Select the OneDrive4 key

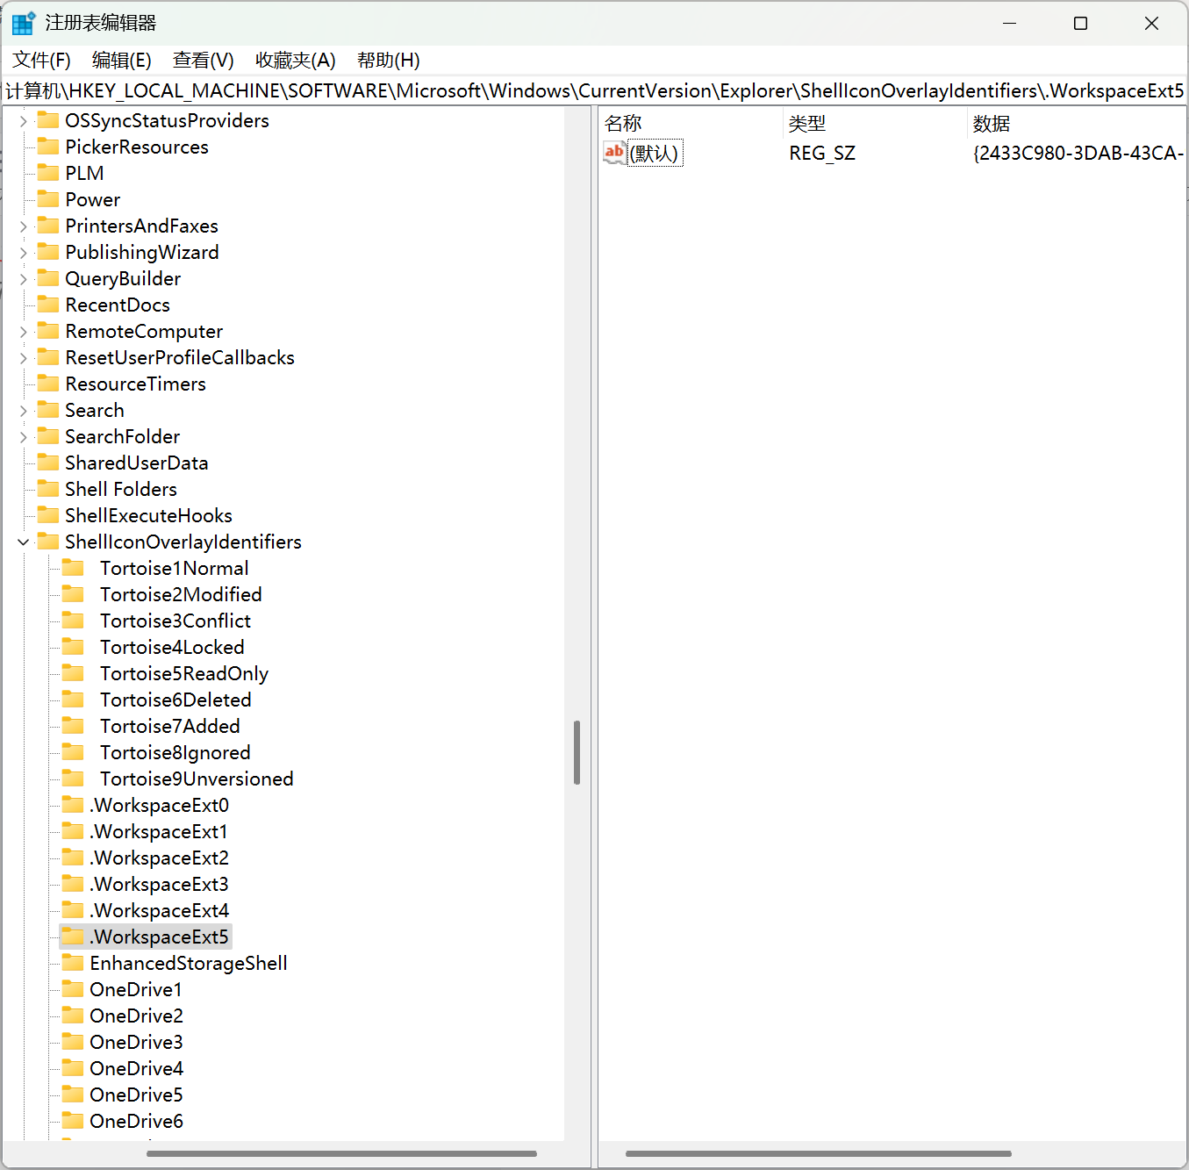coord(136,1068)
